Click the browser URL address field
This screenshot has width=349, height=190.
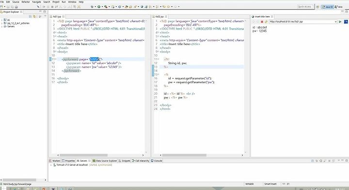tap(301, 22)
